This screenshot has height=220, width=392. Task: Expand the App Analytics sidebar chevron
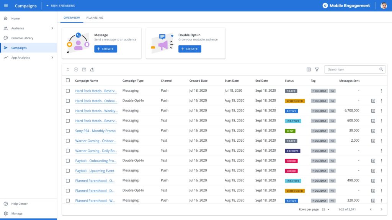coord(52,58)
